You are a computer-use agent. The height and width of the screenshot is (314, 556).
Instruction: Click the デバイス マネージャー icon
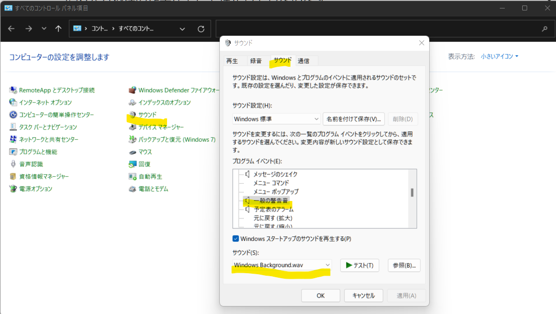pyautogui.click(x=132, y=127)
